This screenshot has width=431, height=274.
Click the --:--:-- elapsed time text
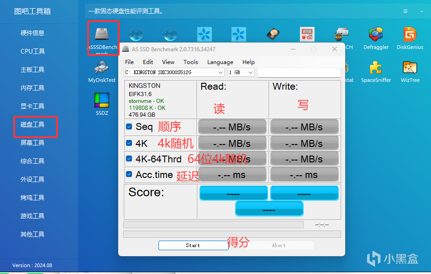pos(322,225)
